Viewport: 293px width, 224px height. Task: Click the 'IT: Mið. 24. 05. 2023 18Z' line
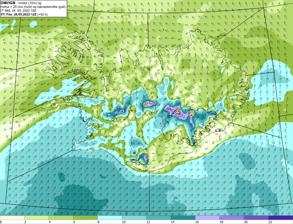coord(18,11)
